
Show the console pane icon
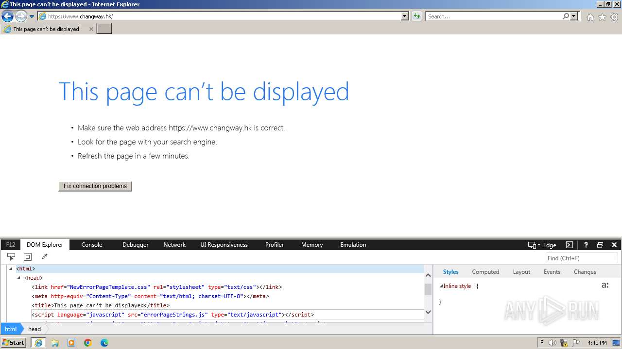(570, 245)
